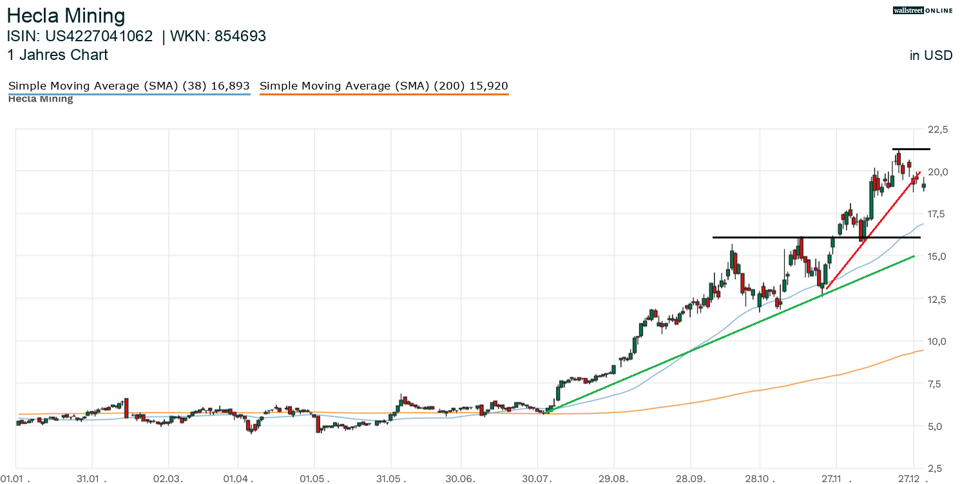The width and height of the screenshot is (960, 484).
Task: Click the 17,5 price axis label
Action: (938, 214)
